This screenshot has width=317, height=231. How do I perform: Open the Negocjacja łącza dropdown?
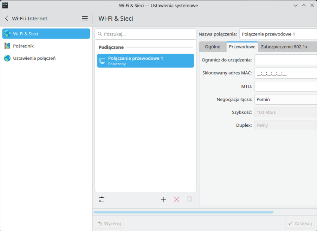pyautogui.click(x=285, y=99)
